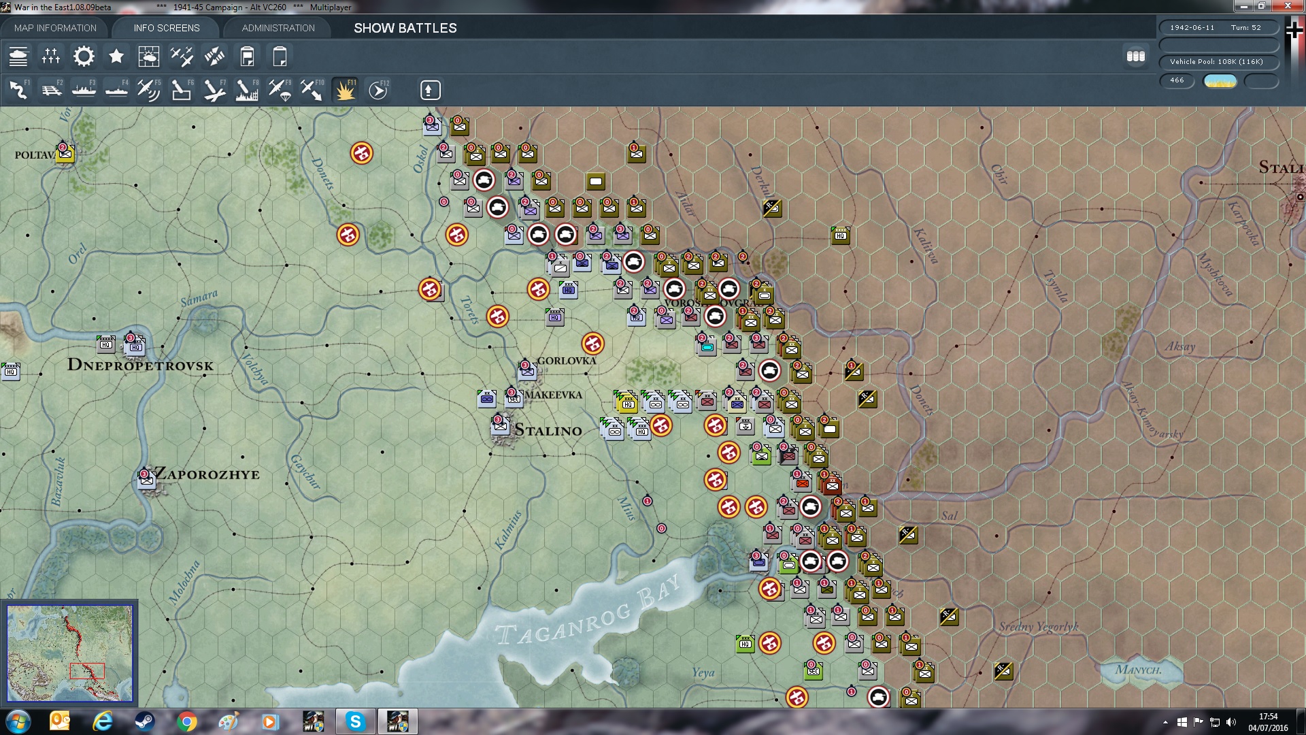The width and height of the screenshot is (1306, 735).
Task: Click the Stalino city label
Action: pyautogui.click(x=548, y=430)
